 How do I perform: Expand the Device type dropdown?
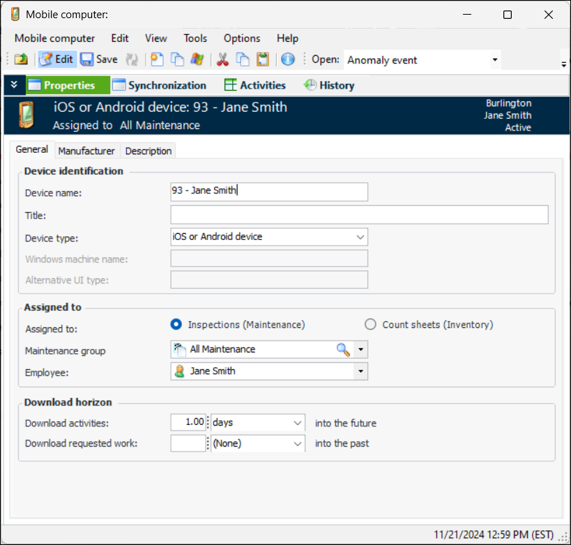point(360,237)
